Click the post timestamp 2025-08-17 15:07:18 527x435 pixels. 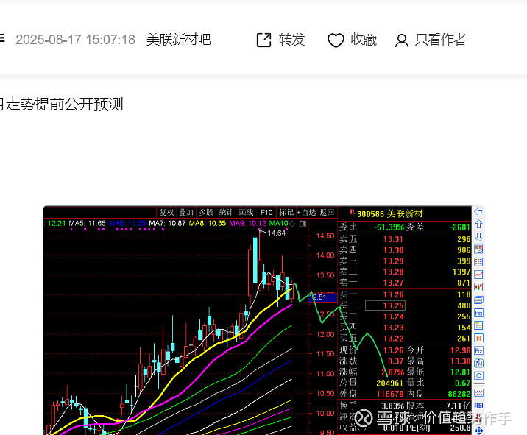(x=75, y=40)
